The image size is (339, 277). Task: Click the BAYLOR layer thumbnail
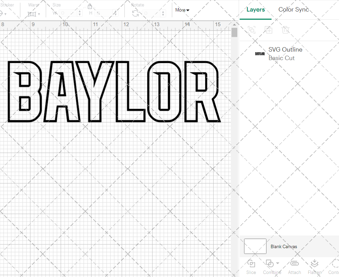click(259, 53)
